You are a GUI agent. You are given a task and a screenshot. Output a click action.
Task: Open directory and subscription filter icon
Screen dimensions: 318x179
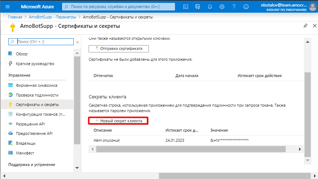pos(197,7)
